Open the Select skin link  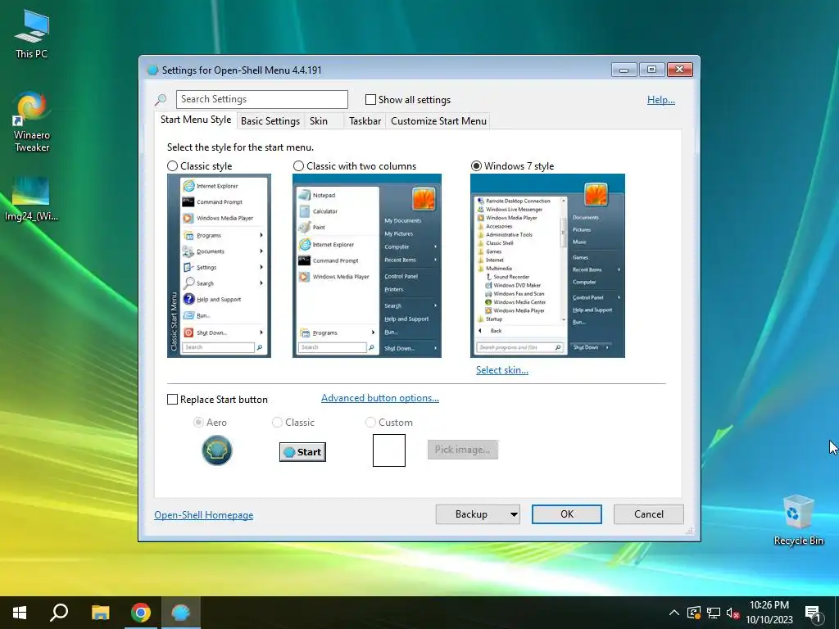(502, 370)
